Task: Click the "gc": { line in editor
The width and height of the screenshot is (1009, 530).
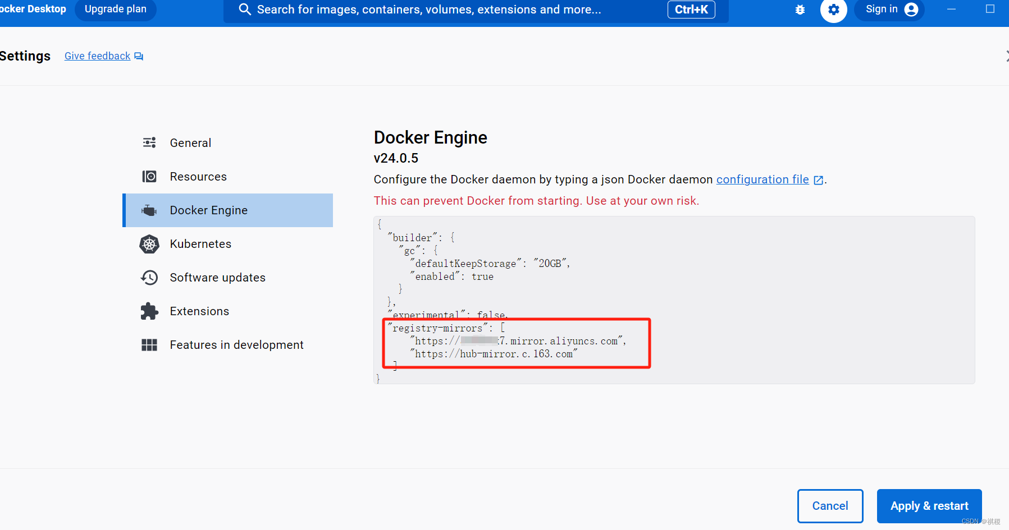Action: 418,251
